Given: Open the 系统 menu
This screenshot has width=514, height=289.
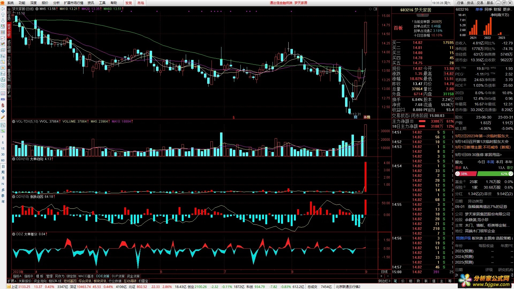Looking at the screenshot, I should (10, 3).
